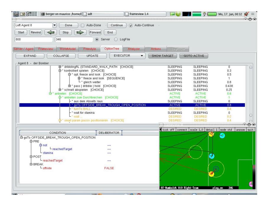Viewport: 266px width, 203px height.
Task: Click the option tree vertical scrollbar
Action: coord(251,94)
